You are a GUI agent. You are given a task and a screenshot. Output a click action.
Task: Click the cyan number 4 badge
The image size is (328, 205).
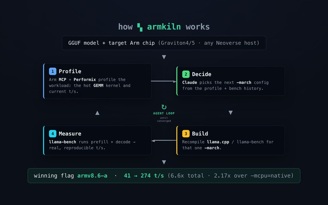52,134
